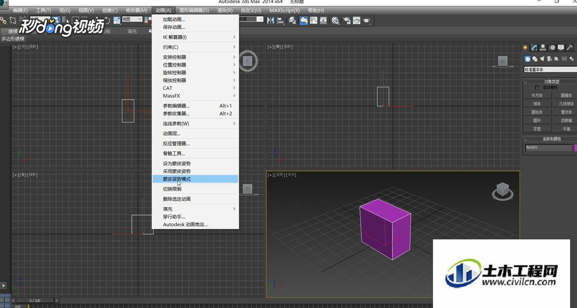Open the MAXScript(X) menu

pyautogui.click(x=284, y=10)
